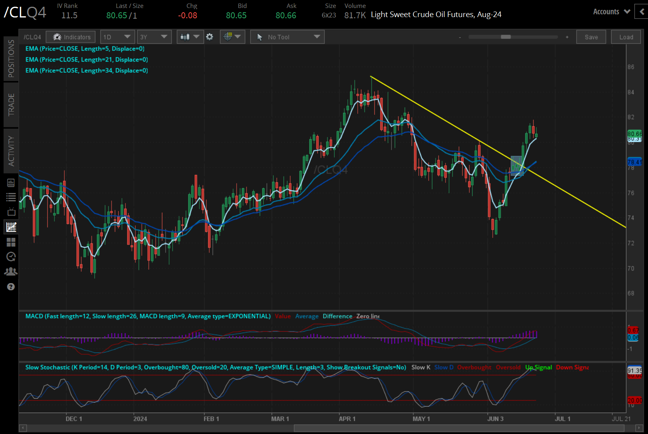Open the people community icon in sidebar

click(11, 272)
